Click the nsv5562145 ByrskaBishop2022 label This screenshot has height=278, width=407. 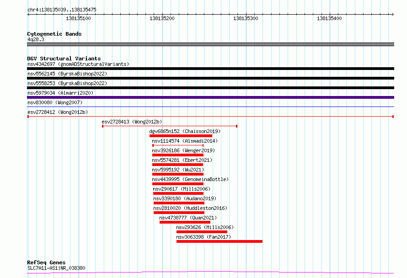click(67, 74)
